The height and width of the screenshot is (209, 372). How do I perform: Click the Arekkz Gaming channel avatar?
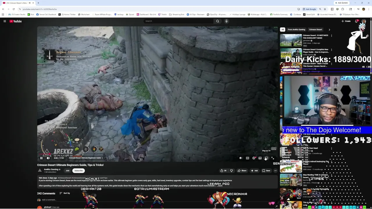pyautogui.click(x=40, y=170)
